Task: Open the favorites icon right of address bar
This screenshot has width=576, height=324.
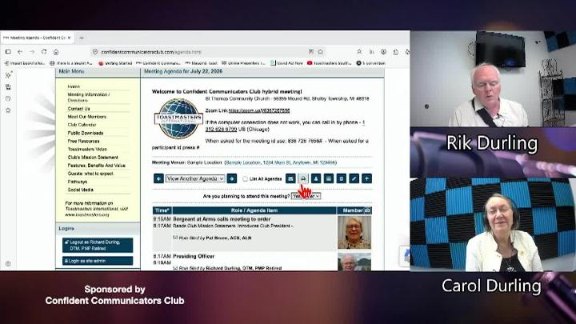Action: 359,52
